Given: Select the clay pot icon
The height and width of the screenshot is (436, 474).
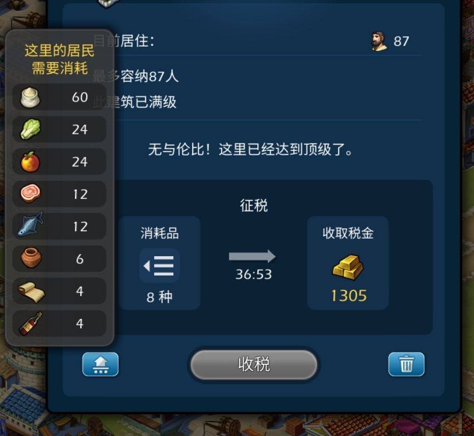Looking at the screenshot, I should (31, 258).
